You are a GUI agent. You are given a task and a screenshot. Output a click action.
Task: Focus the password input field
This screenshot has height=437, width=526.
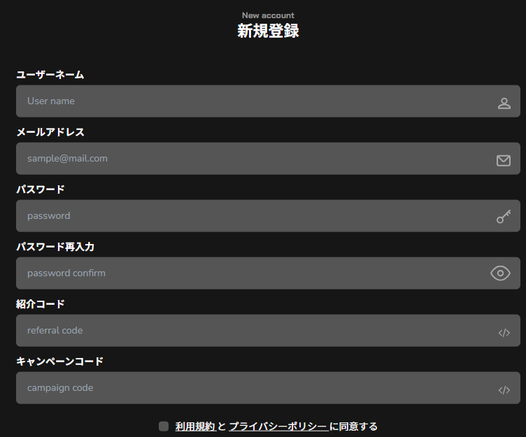[x=268, y=216]
